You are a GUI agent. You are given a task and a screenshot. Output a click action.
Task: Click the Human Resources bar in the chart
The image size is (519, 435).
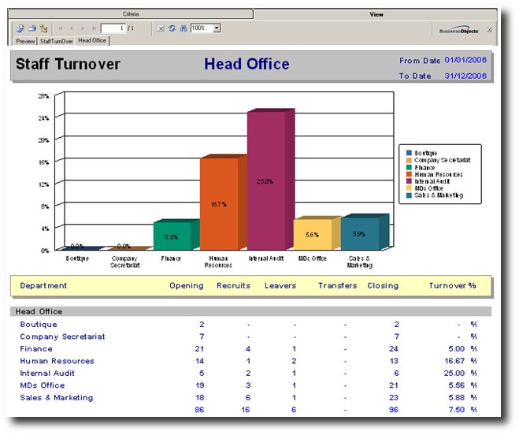pos(219,203)
